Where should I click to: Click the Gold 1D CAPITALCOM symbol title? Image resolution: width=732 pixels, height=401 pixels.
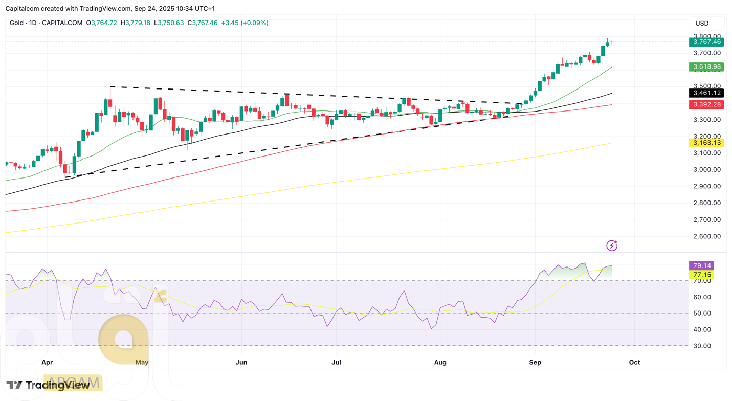[x=46, y=23]
